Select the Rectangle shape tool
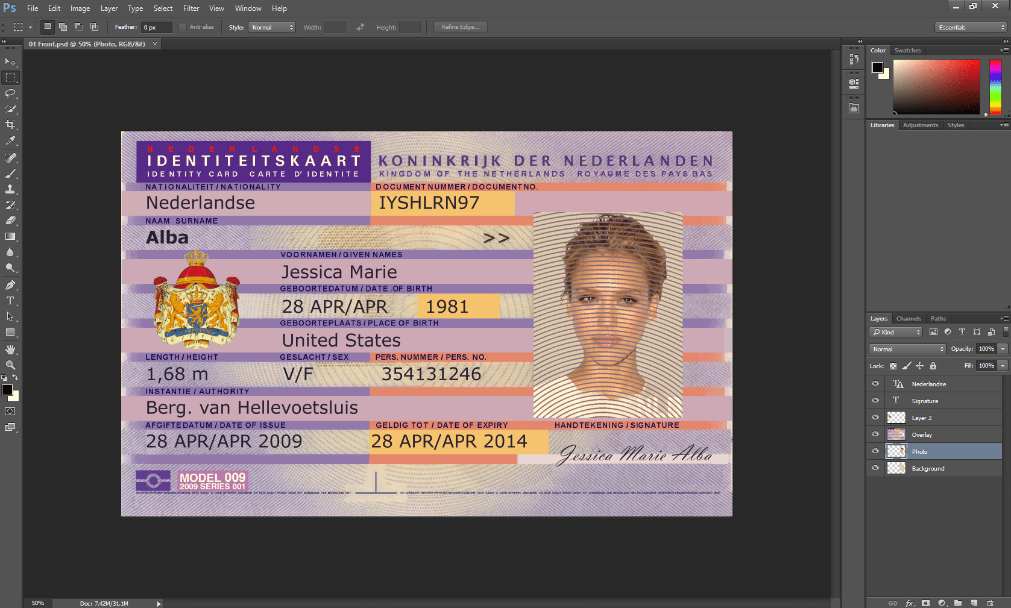1011x608 pixels. coord(10,332)
